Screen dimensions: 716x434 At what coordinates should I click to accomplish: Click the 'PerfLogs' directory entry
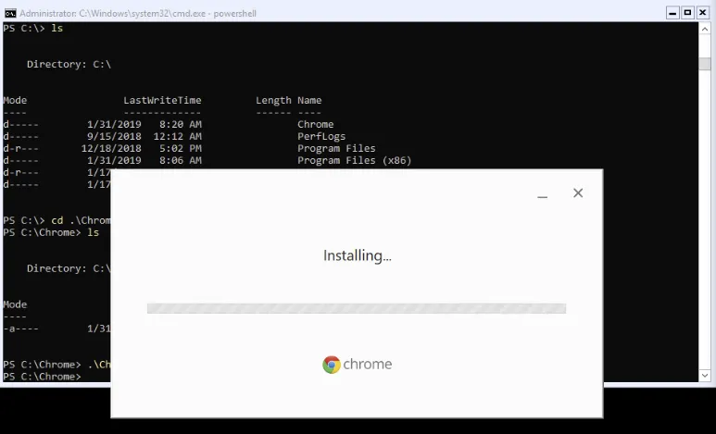[321, 136]
